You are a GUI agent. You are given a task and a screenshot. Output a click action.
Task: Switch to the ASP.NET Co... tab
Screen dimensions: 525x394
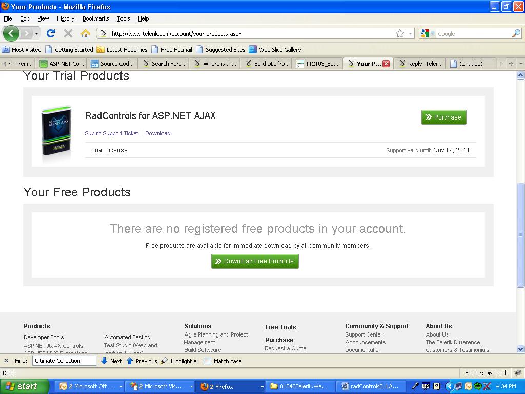[x=62, y=63]
